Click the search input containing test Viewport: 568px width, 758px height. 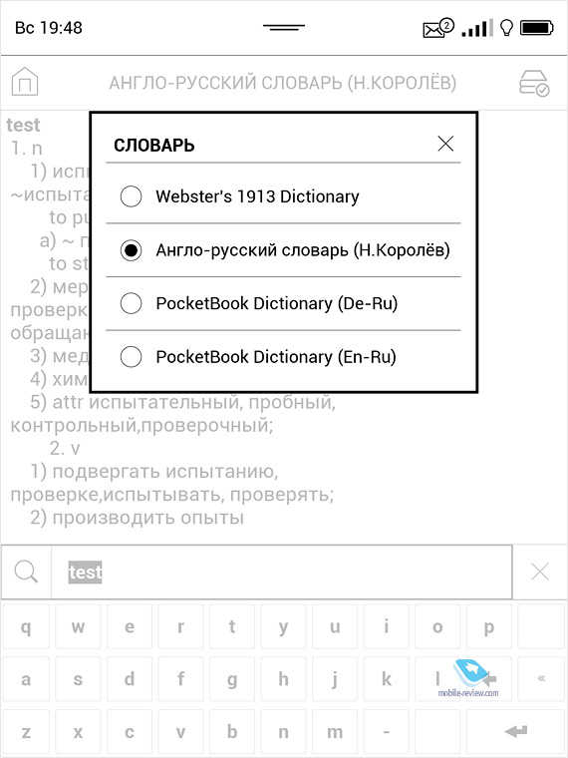[282, 571]
